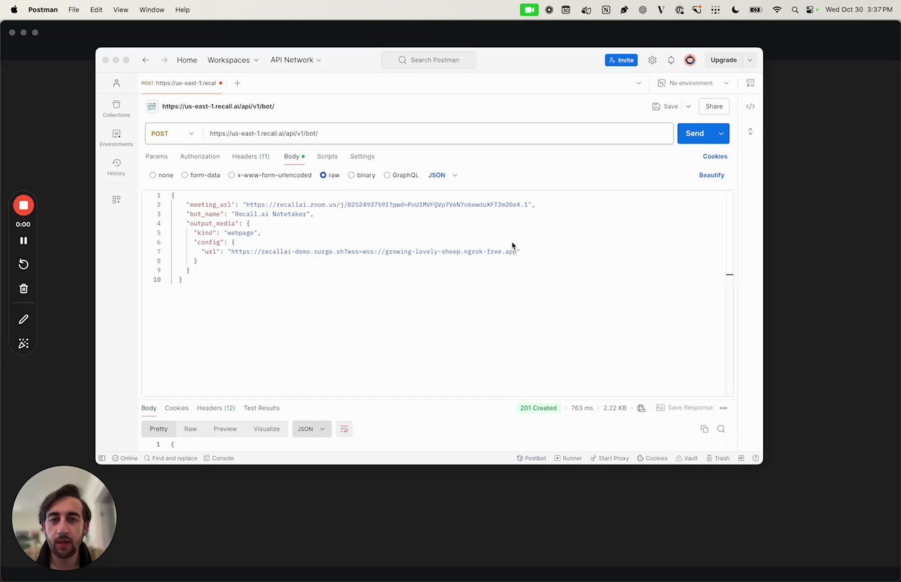
Task: Expand the Upgrade button dropdown
Action: coord(750,60)
